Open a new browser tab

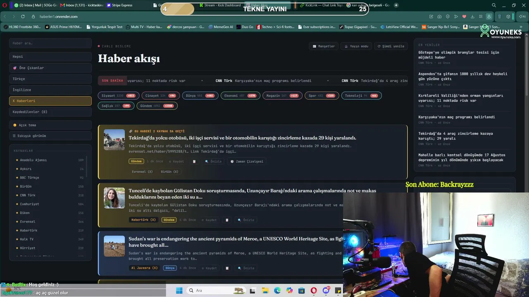396,5
